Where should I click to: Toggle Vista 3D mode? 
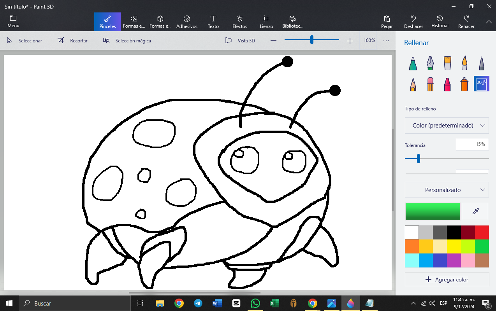pyautogui.click(x=240, y=40)
